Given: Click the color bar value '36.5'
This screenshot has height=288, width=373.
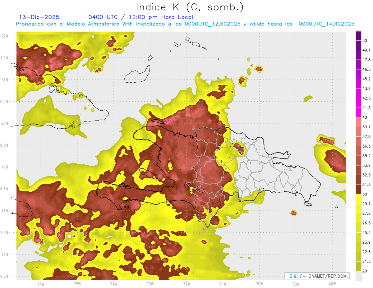Looking at the screenshot, I should click(366, 146).
